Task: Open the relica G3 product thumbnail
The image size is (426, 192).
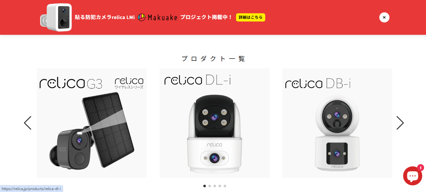Action: point(92,123)
